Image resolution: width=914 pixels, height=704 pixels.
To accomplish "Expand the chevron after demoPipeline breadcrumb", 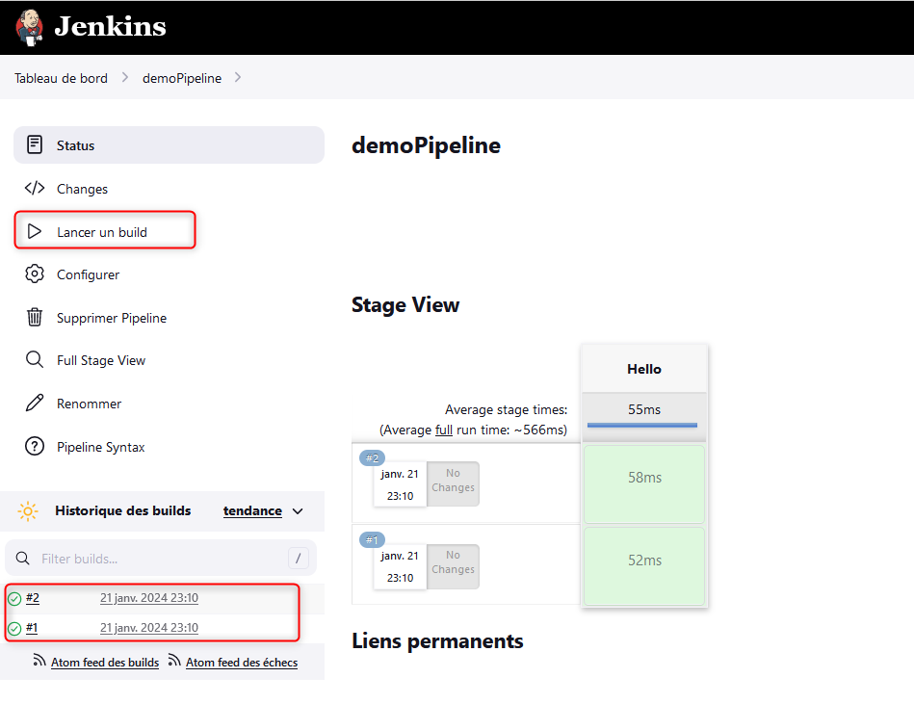I will [237, 77].
